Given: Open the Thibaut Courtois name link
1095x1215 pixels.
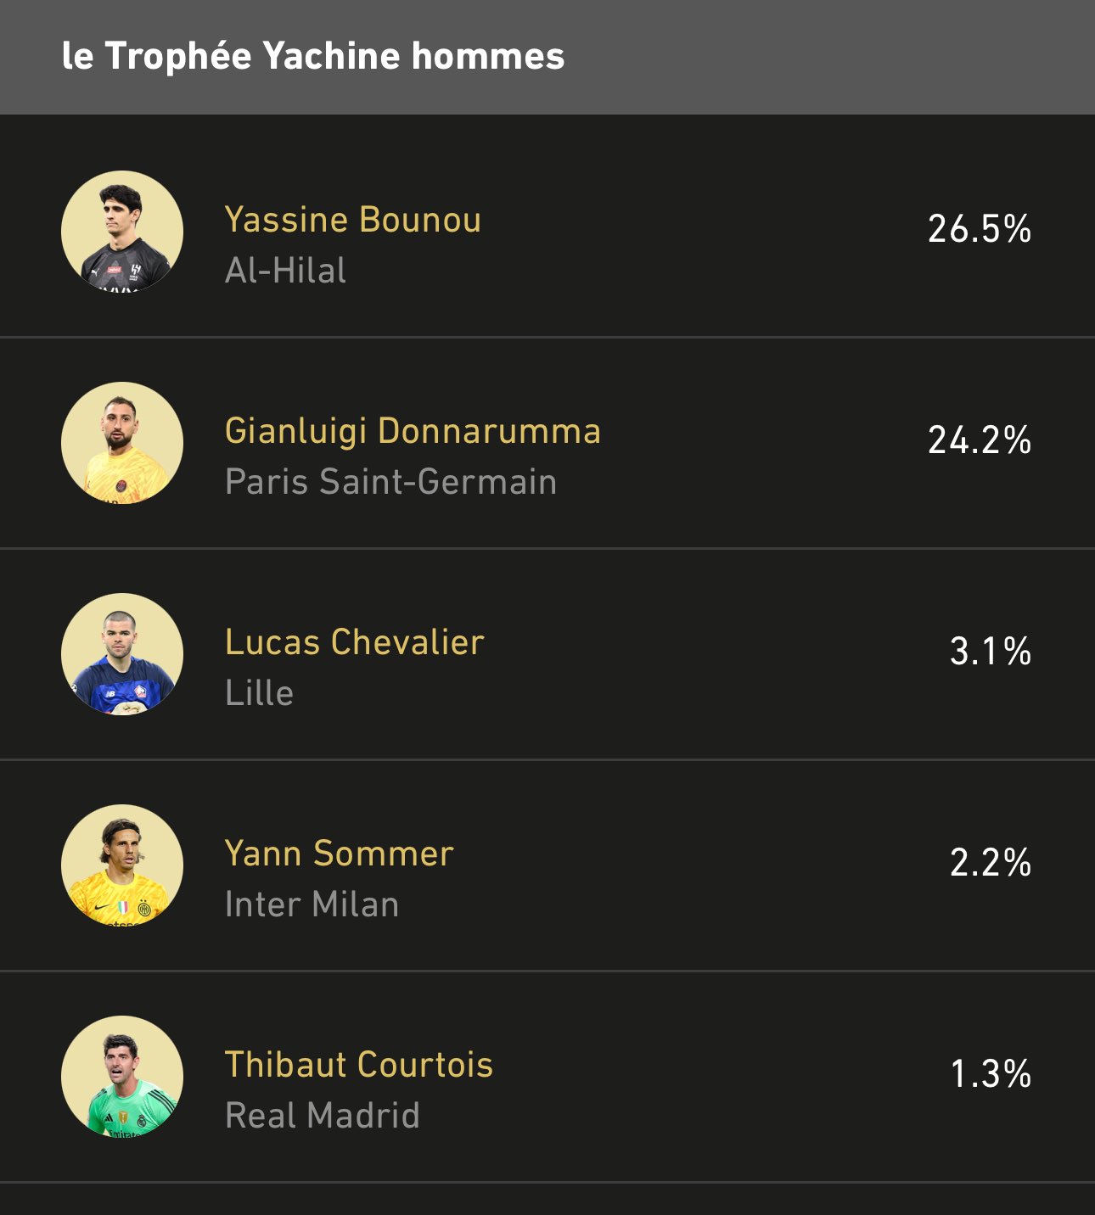Looking at the screenshot, I should (359, 1065).
